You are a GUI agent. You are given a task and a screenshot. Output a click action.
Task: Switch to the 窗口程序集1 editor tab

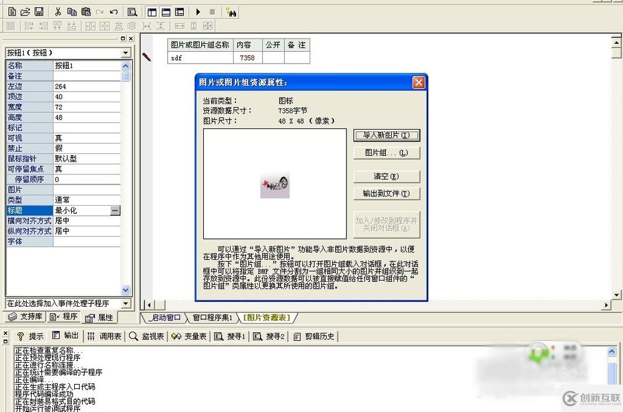(x=212, y=317)
